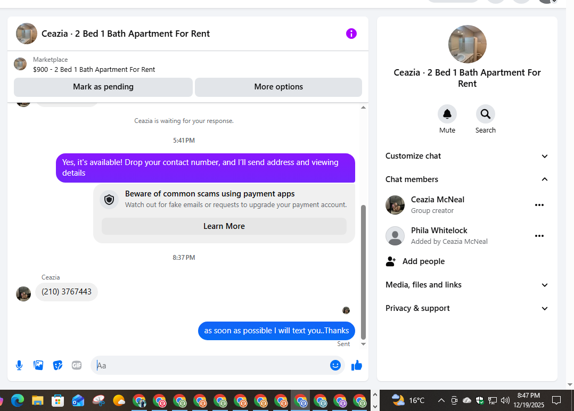This screenshot has height=411, width=574.
Task: Open the sticker picker icon
Action: [58, 365]
